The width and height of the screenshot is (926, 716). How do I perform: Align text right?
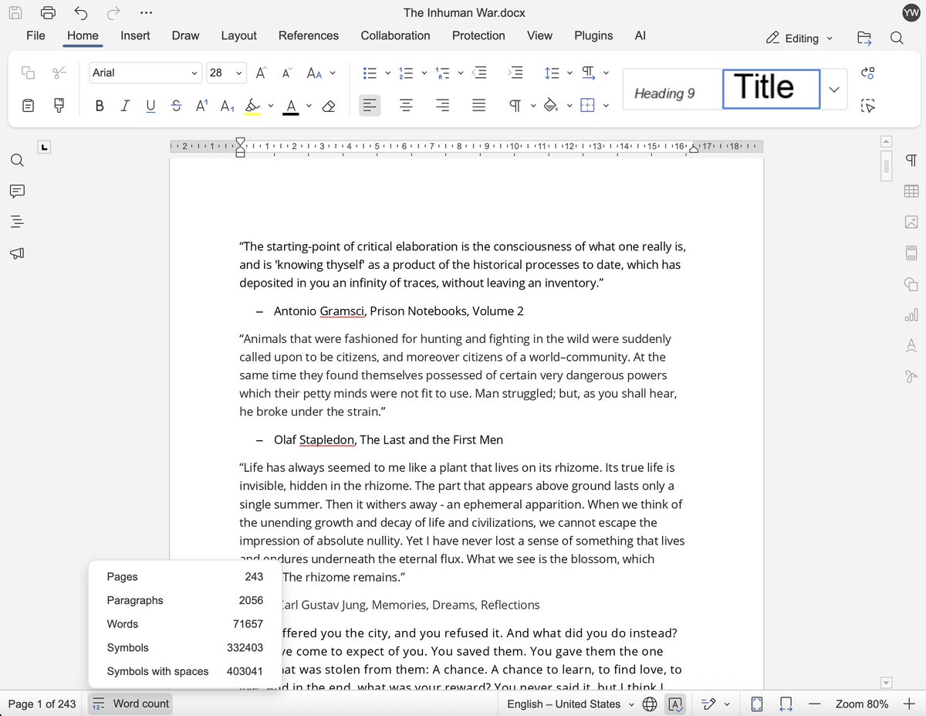[x=442, y=106]
